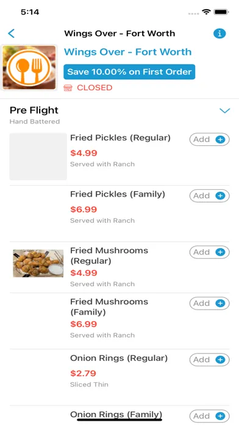
Task: Tap the restaurant logo image
Action: click(x=29, y=68)
